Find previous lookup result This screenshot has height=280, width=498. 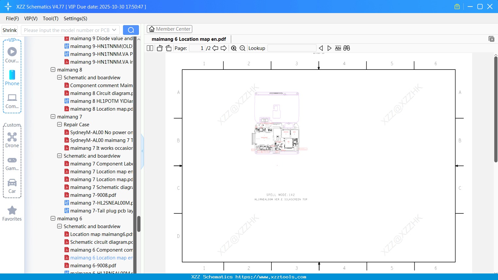pos(321,48)
